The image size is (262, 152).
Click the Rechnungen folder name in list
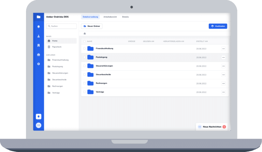tap(101, 83)
